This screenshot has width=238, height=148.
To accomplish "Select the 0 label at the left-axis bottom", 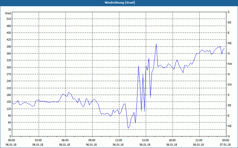I will [10, 136].
